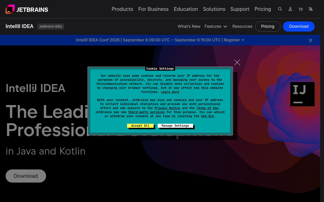Click the JetBrains logo
Image resolution: width=324 pixels, height=202 pixels.
[x=27, y=9]
